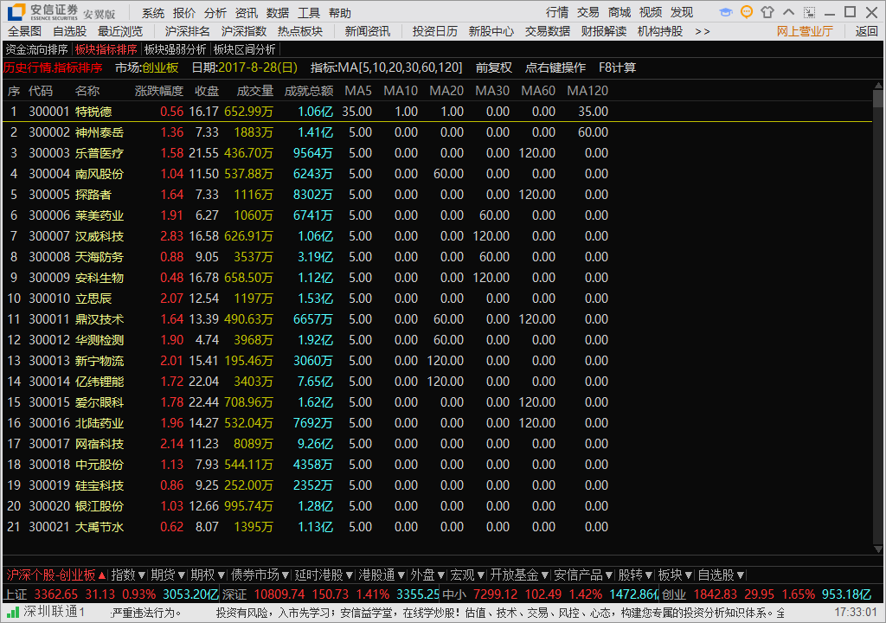Open the 发现 section

[682, 12]
